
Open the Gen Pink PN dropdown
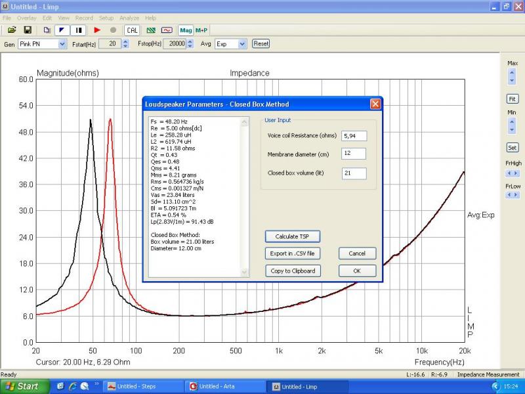coord(63,44)
